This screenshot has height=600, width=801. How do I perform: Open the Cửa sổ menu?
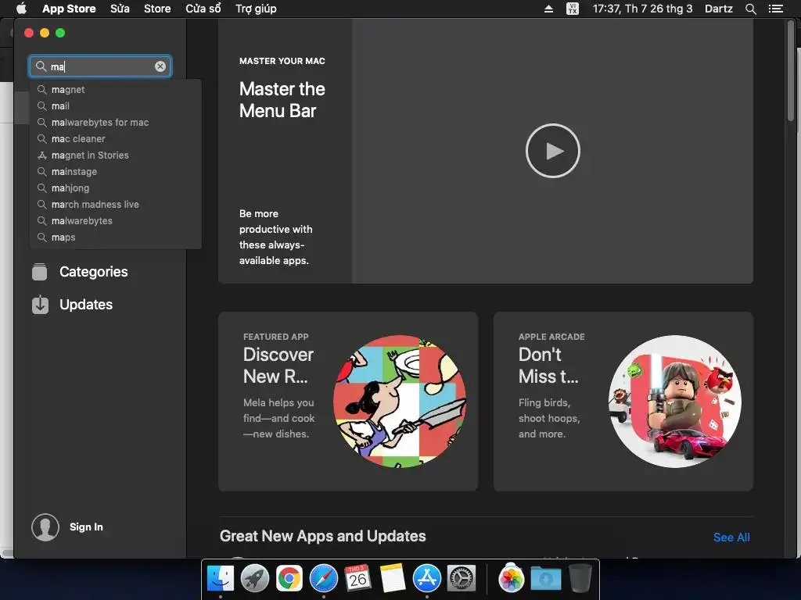pyautogui.click(x=203, y=9)
